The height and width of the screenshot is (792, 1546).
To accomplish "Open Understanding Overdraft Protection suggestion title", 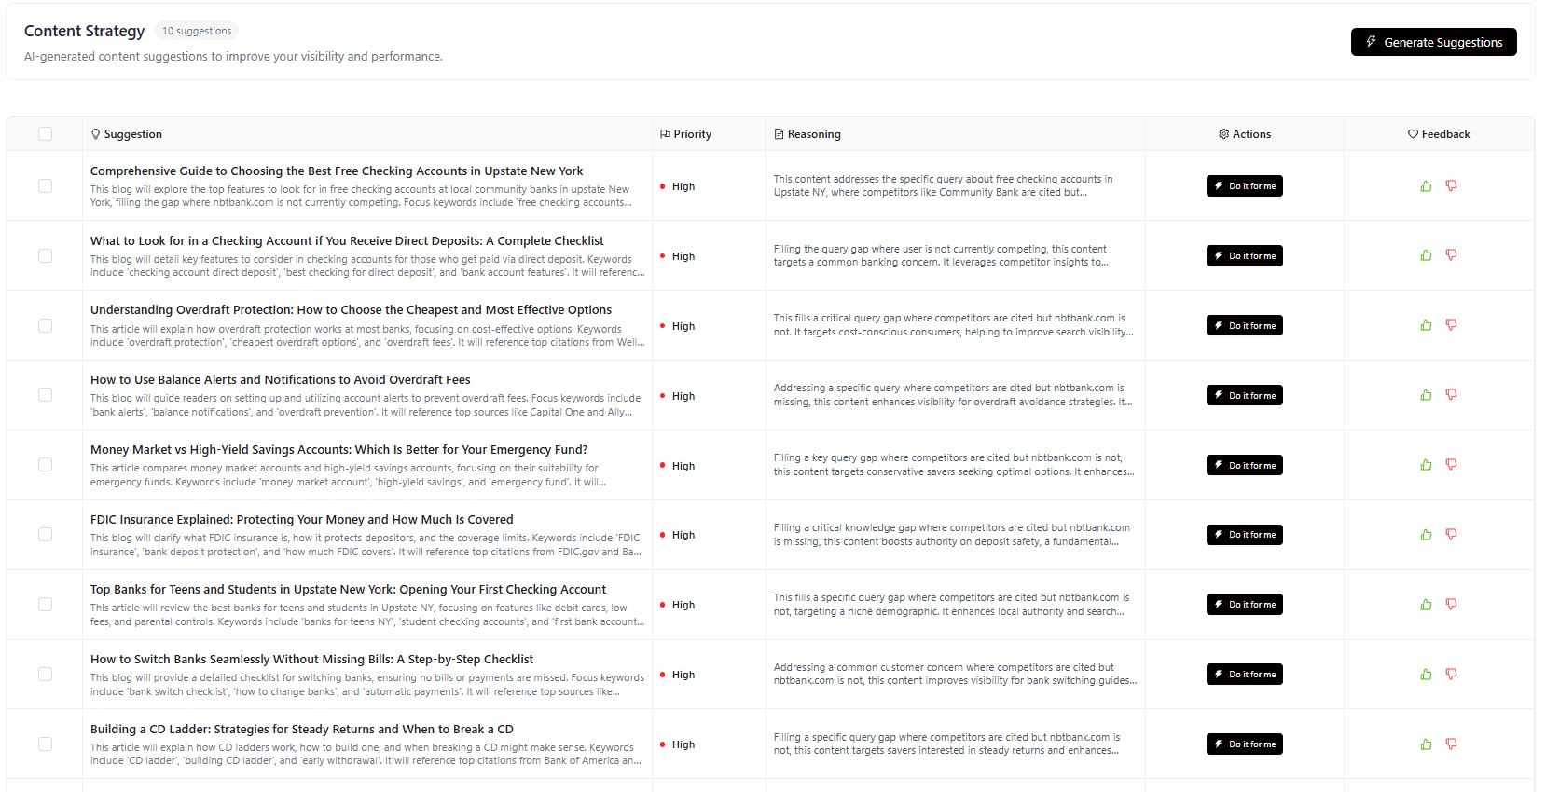I will 351,309.
